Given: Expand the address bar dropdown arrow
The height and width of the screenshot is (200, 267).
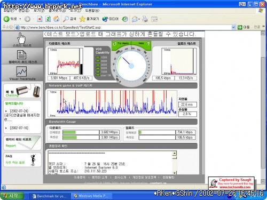Looking at the screenshot, I should point(233,27).
